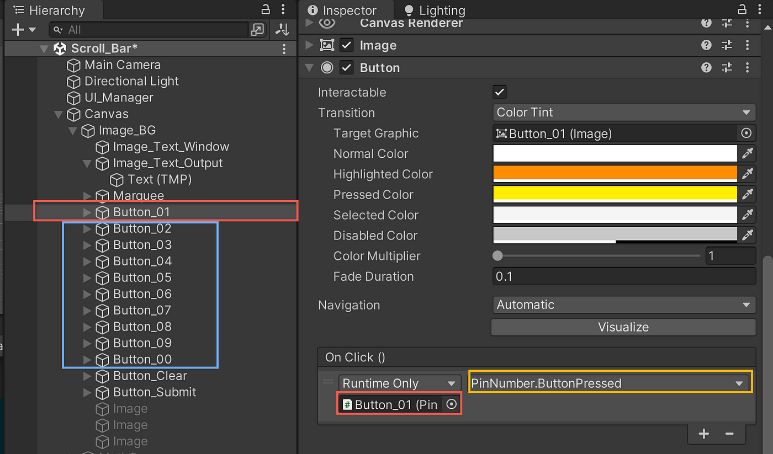This screenshot has width=773, height=454.
Task: Click the Hierarchy create plus button
Action: (18, 29)
